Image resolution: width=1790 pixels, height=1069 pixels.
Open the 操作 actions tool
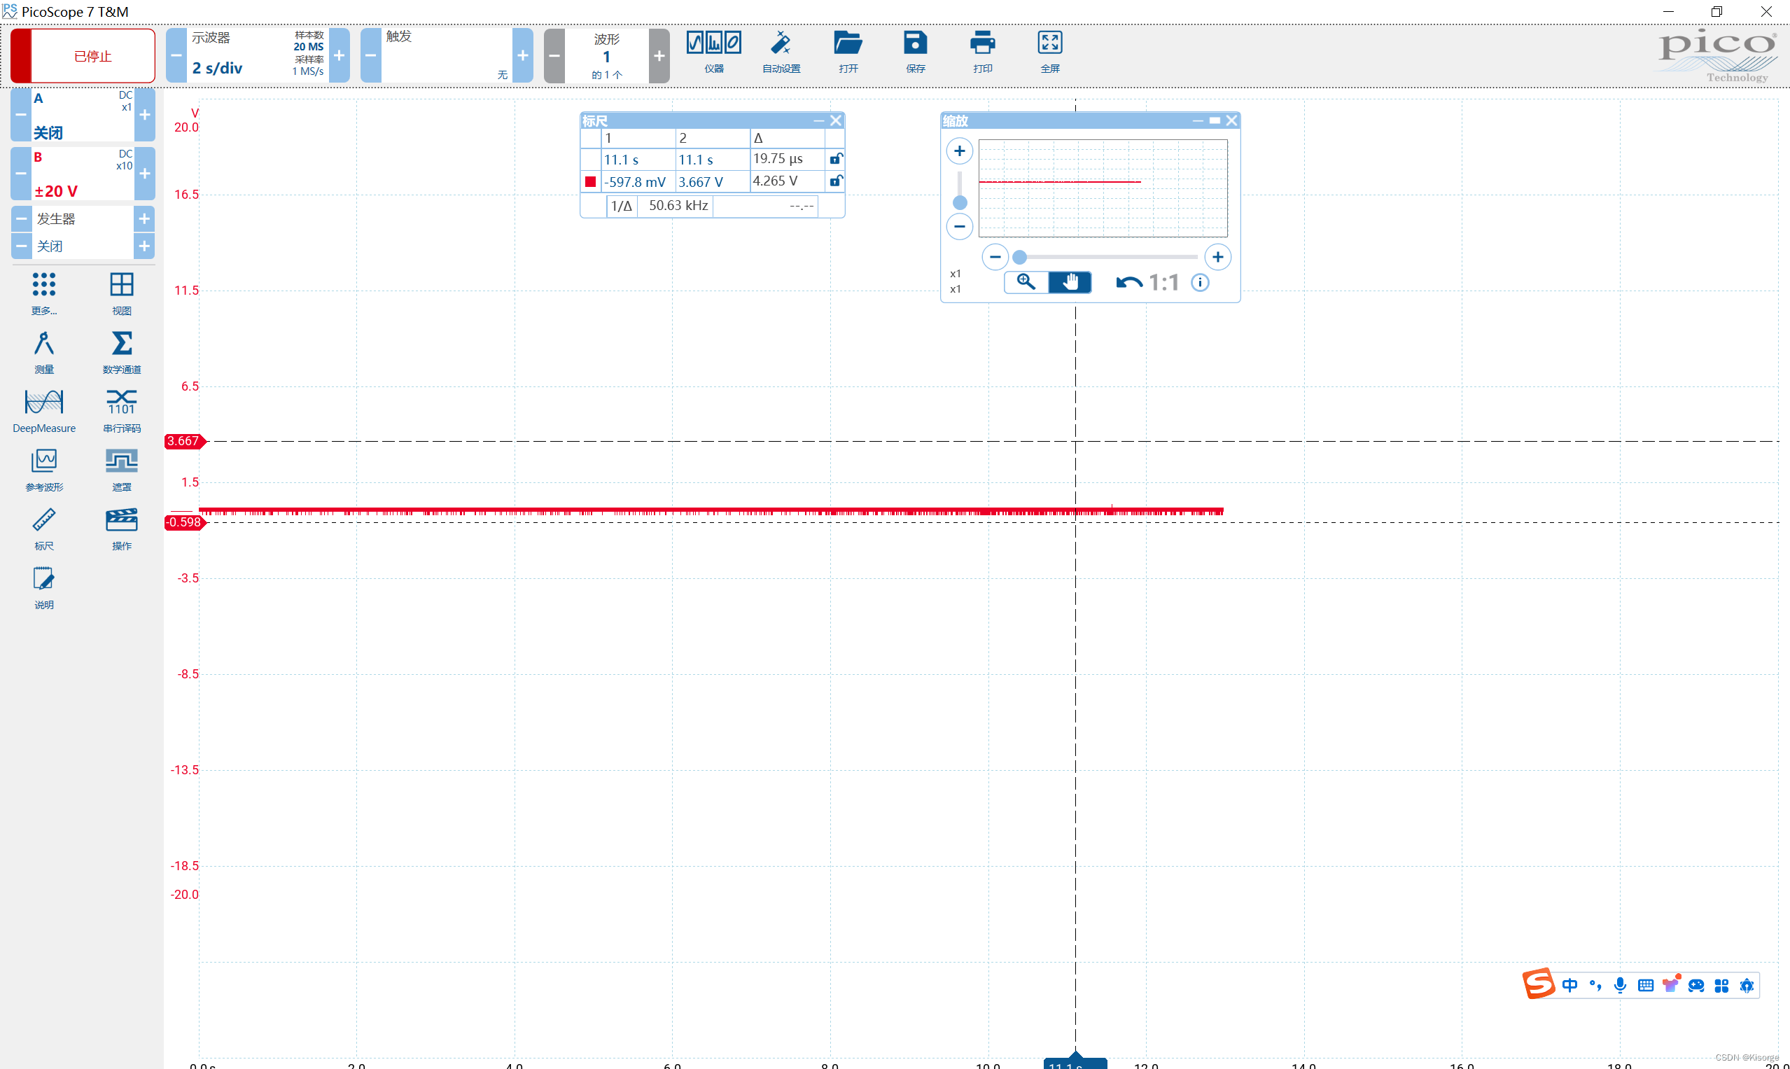click(x=122, y=529)
